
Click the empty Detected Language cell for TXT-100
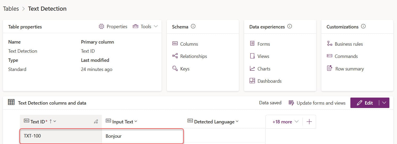pos(224,136)
